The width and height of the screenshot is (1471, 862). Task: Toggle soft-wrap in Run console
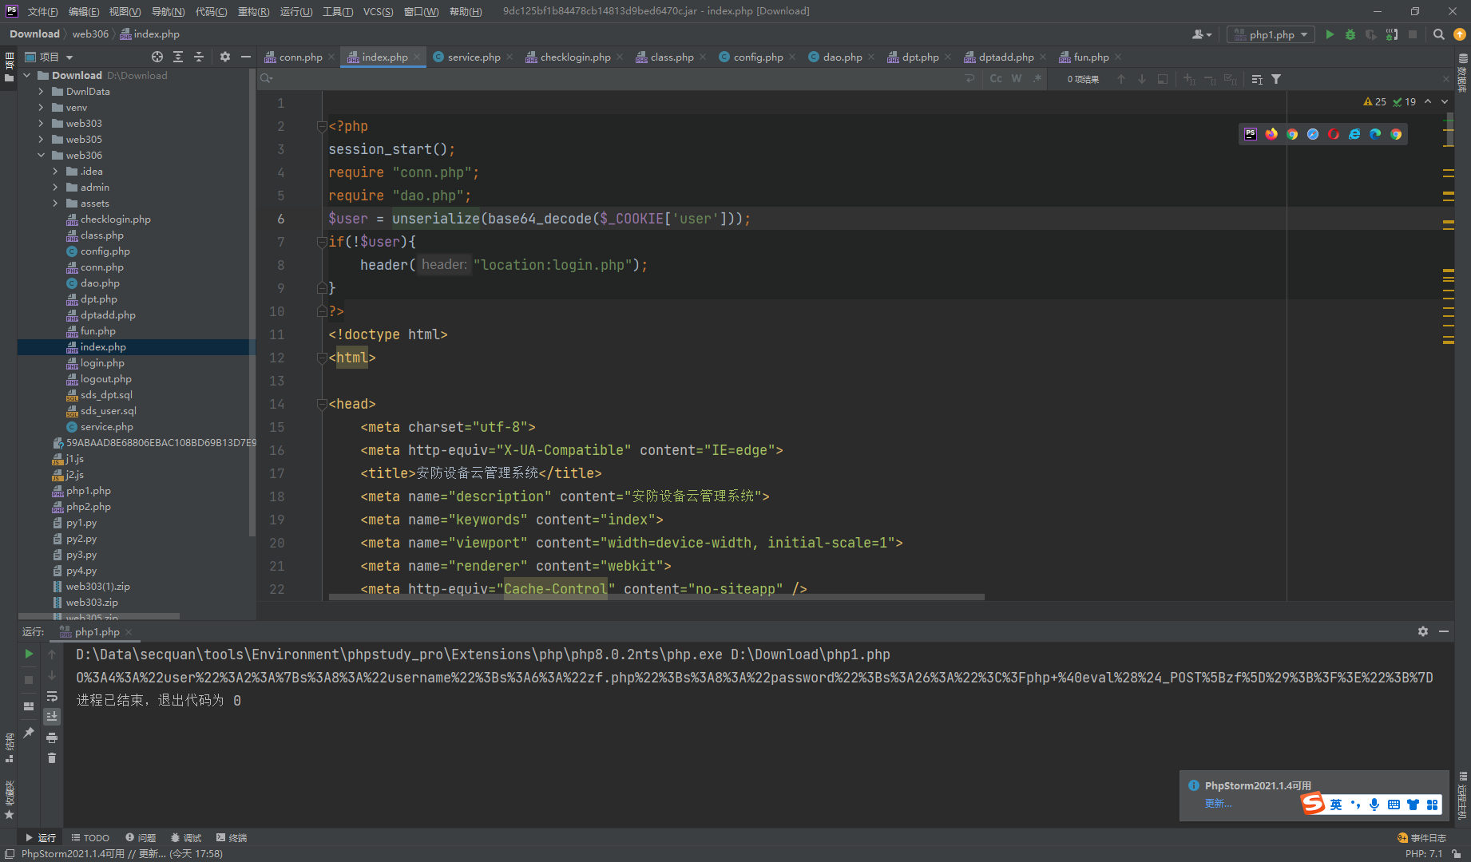[x=52, y=696]
